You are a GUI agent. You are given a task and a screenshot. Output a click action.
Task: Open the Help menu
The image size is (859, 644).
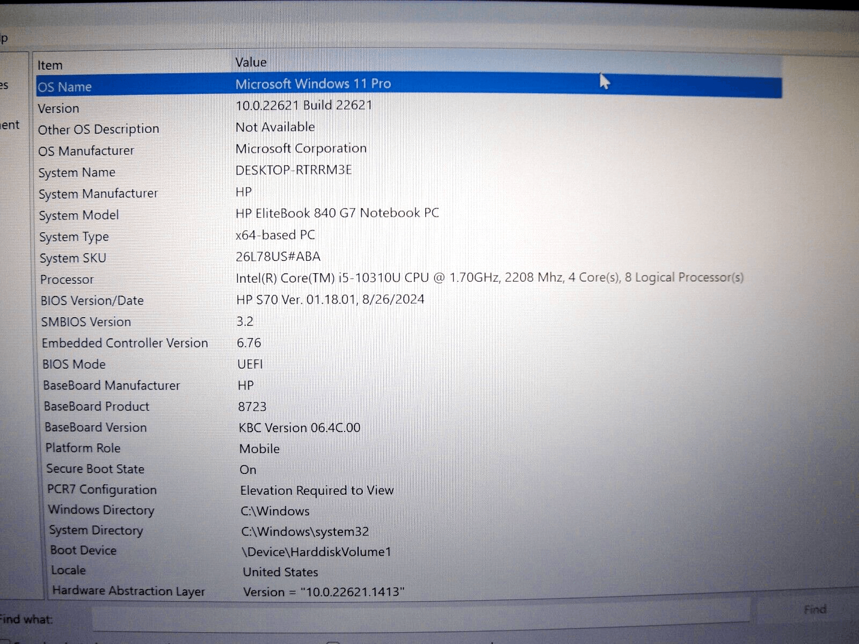point(4,38)
